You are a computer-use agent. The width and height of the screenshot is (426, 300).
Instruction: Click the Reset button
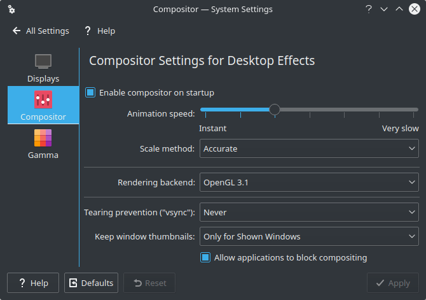149,283
